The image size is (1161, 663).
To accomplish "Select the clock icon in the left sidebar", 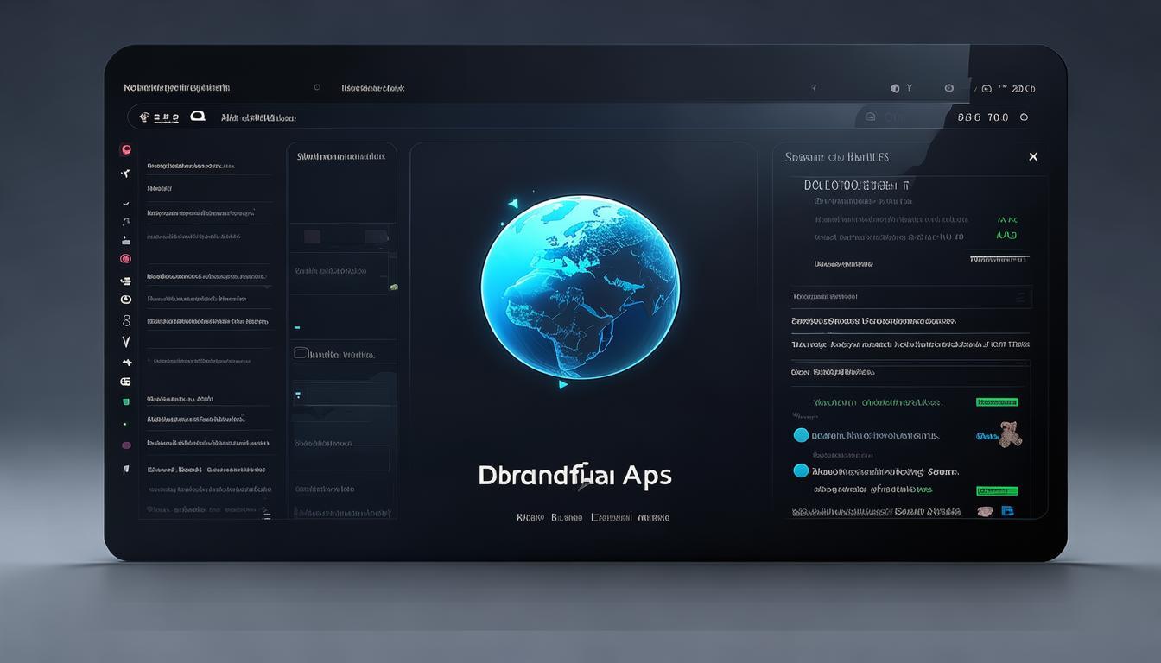I will tap(125, 299).
